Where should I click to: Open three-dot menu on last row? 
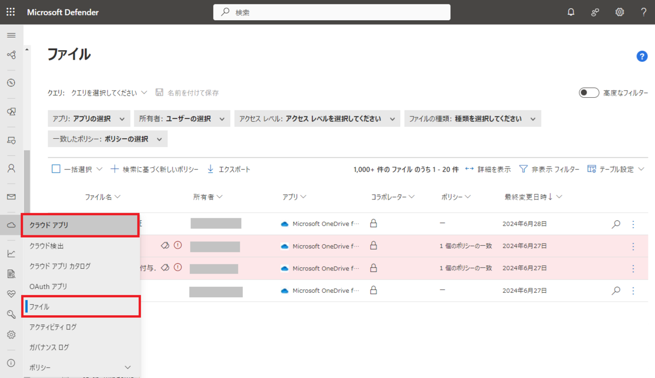pos(633,291)
